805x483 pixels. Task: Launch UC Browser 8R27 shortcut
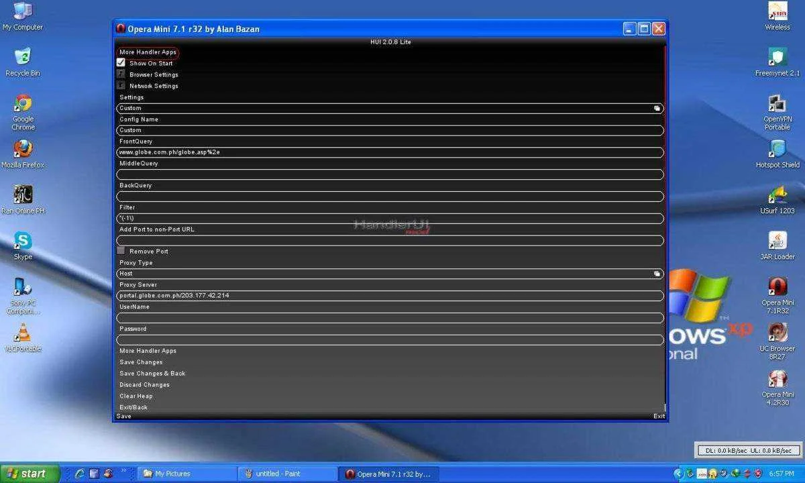[x=777, y=341]
